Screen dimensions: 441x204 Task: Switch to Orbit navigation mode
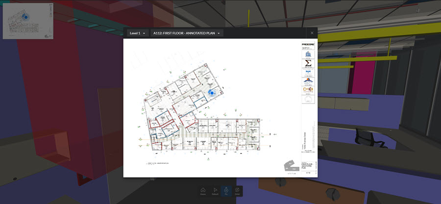(x=237, y=191)
